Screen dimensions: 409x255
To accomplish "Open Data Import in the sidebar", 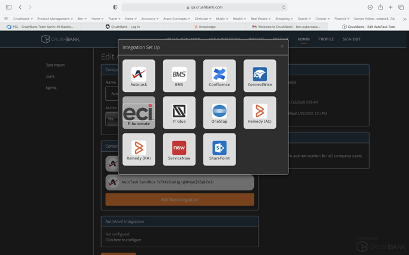I will [55, 65].
